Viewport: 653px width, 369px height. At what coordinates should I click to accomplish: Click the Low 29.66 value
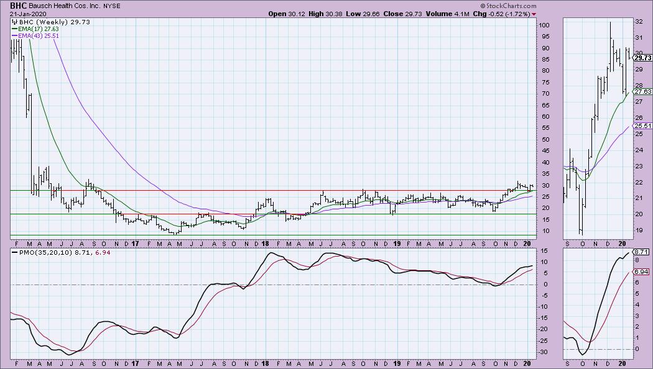(x=363, y=14)
